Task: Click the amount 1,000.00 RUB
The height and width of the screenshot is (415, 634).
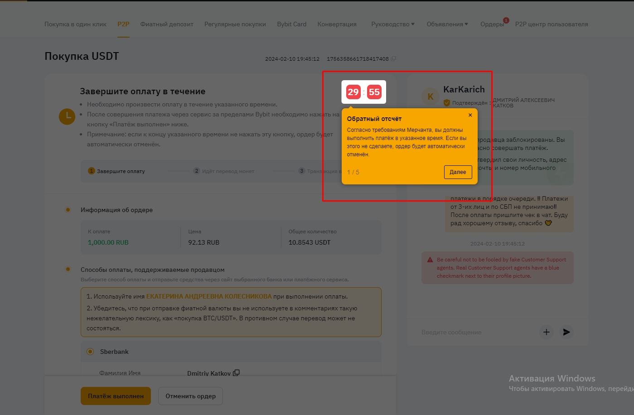Action: click(x=108, y=242)
